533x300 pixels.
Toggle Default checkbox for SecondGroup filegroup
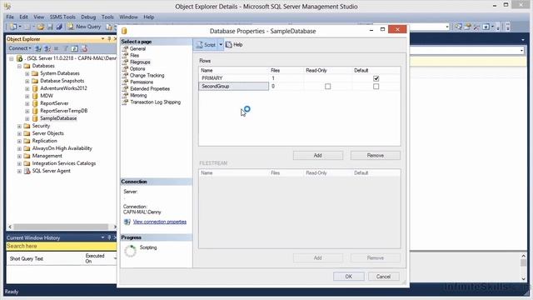click(376, 87)
